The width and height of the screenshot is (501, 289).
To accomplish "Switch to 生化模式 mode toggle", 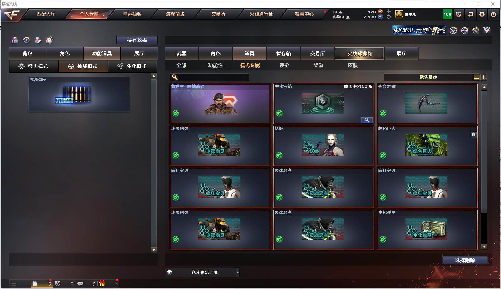I will tap(132, 66).
